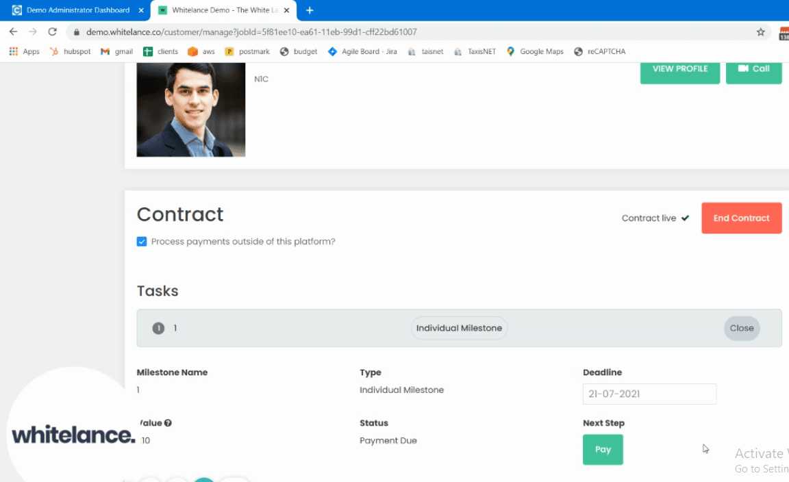Click the Contract heading
The height and width of the screenshot is (482, 789).
click(x=180, y=214)
